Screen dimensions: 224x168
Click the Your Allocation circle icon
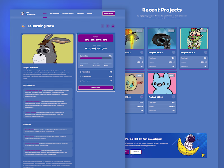81,81
